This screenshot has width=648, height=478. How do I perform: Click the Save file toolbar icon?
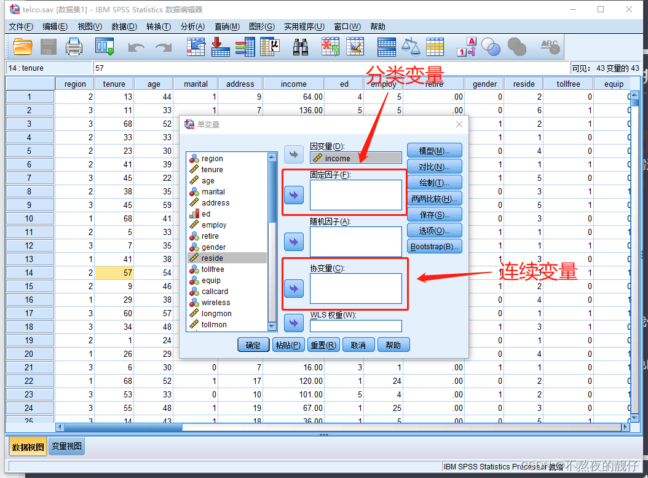[49, 47]
